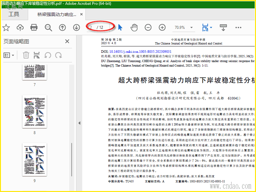The width and height of the screenshot is (256, 192).
Task: Zoom in with plus button
Action: click(162, 28)
